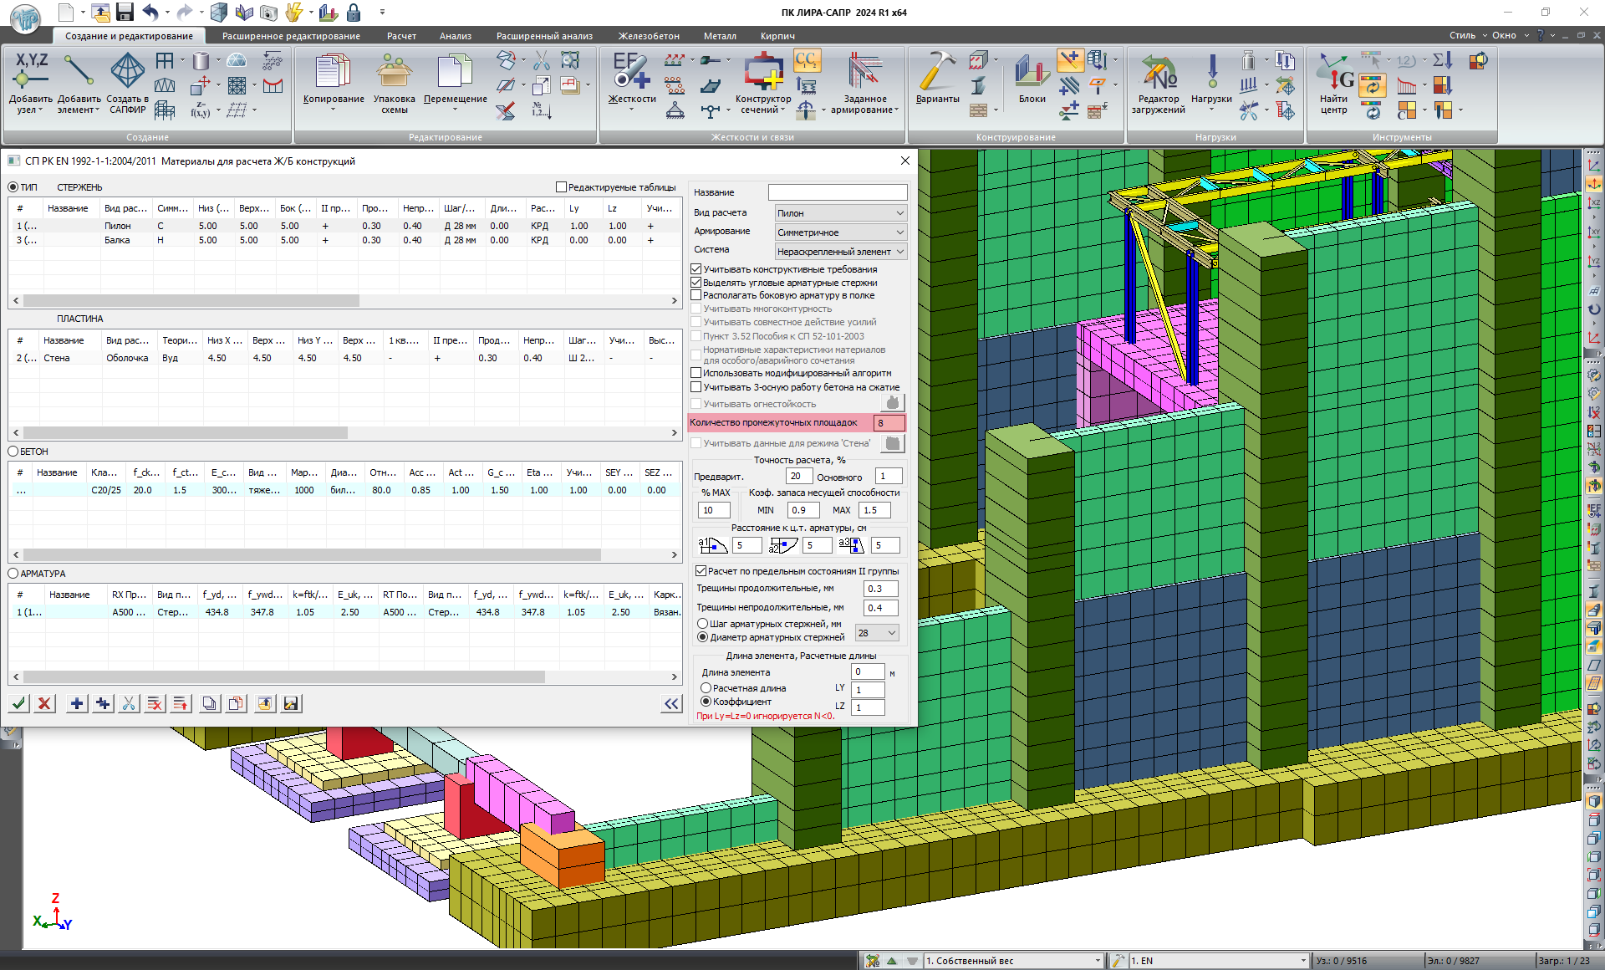Toggle 'Учитывать конструктивные требования' checkbox
1605x970 pixels.
click(696, 269)
